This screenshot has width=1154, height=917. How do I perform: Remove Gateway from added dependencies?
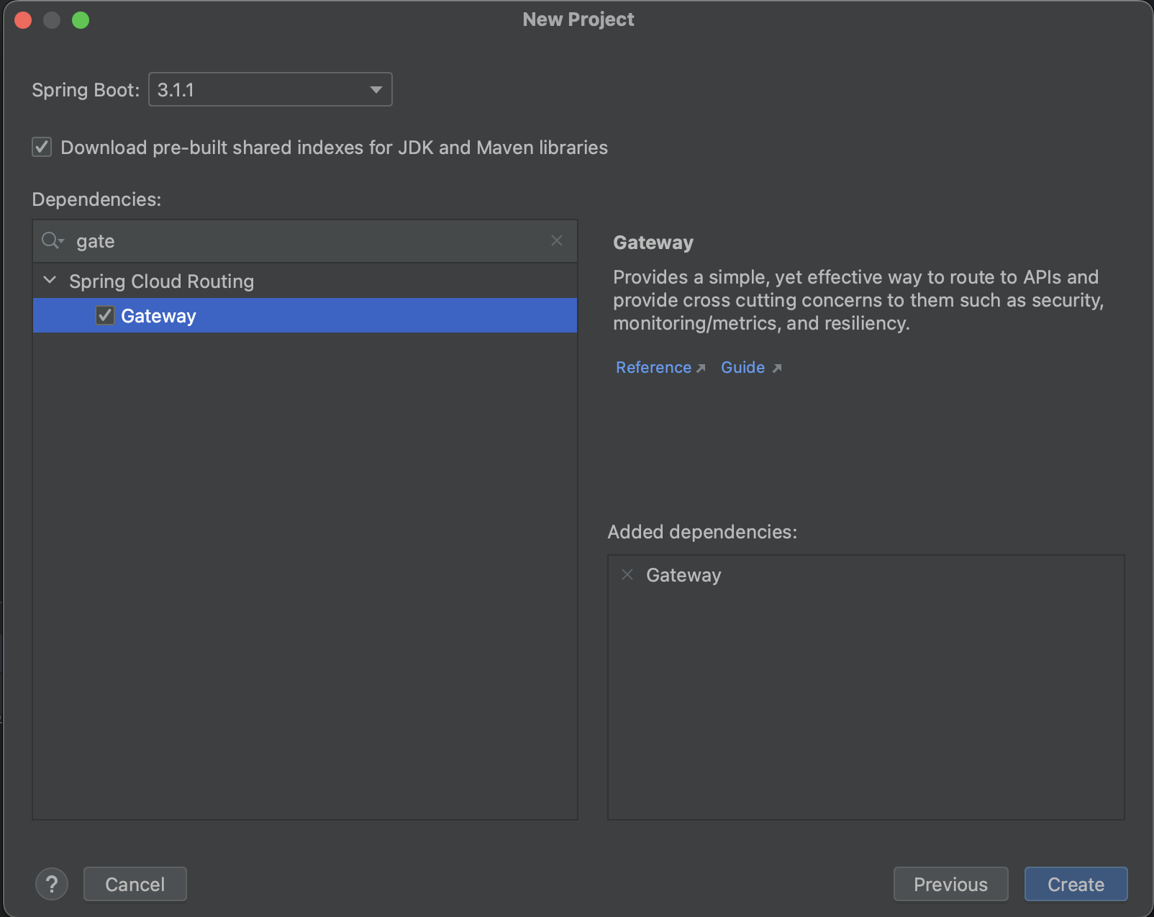click(x=627, y=574)
